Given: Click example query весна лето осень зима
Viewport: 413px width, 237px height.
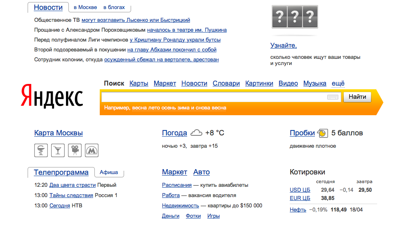Looking at the screenshot, I should [179, 108].
